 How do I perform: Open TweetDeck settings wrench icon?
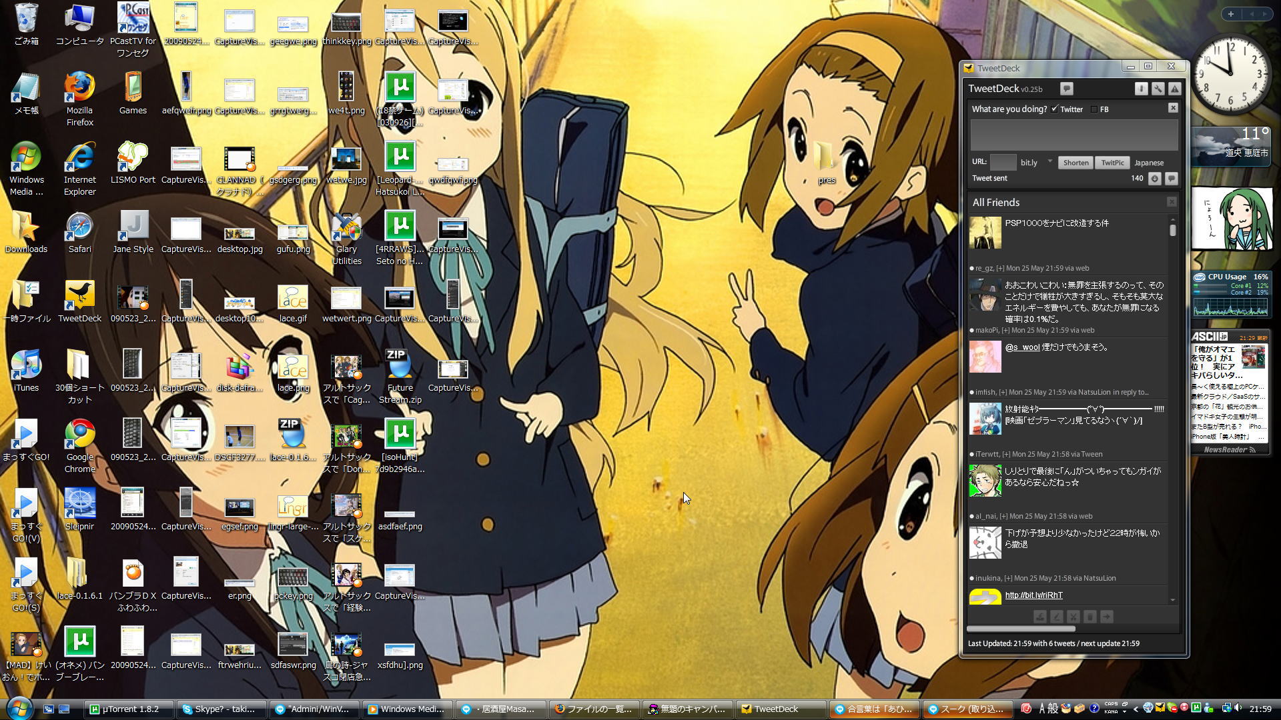(x=1158, y=89)
